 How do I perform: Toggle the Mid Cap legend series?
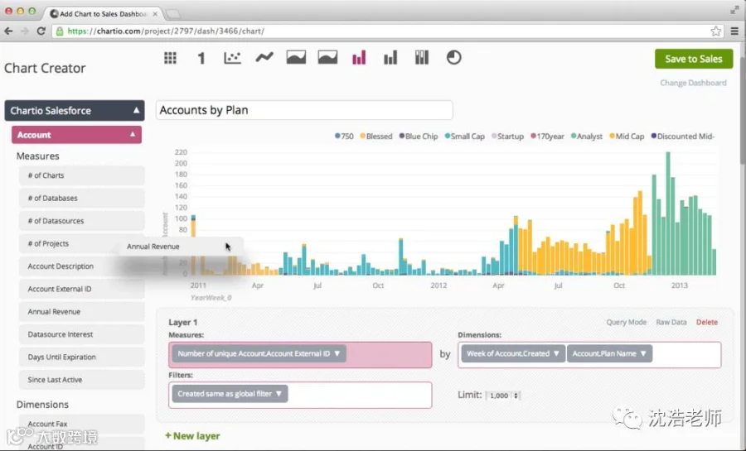627,137
